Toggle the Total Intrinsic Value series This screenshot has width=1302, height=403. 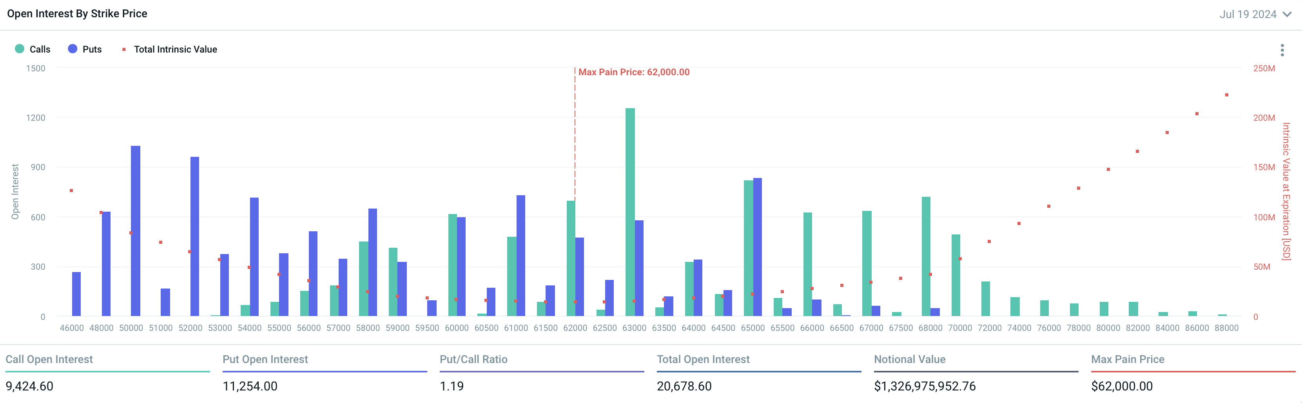tap(175, 49)
